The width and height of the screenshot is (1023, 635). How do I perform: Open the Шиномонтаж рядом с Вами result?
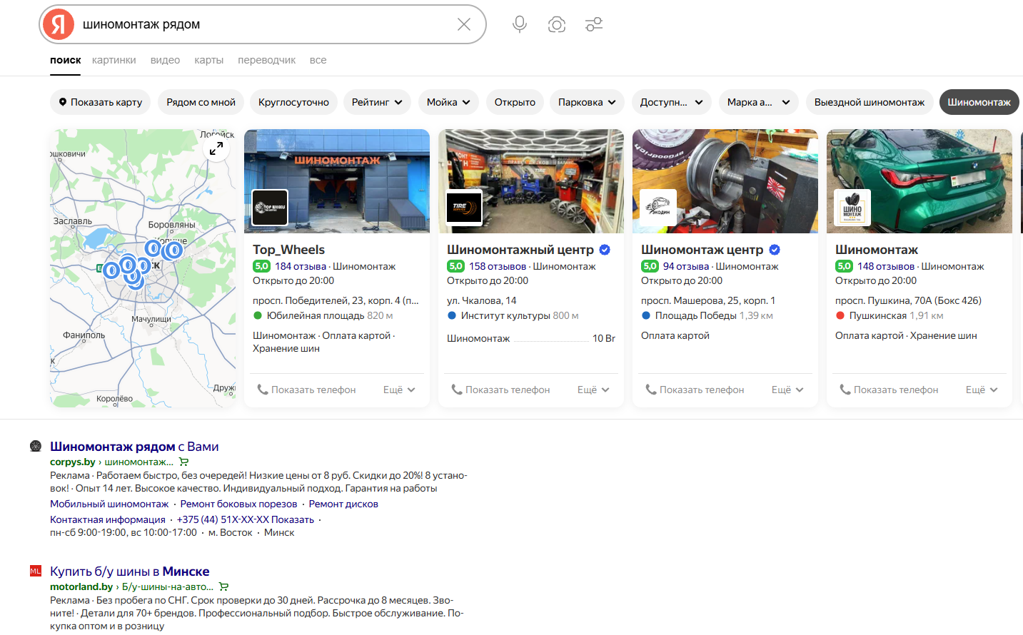click(134, 446)
